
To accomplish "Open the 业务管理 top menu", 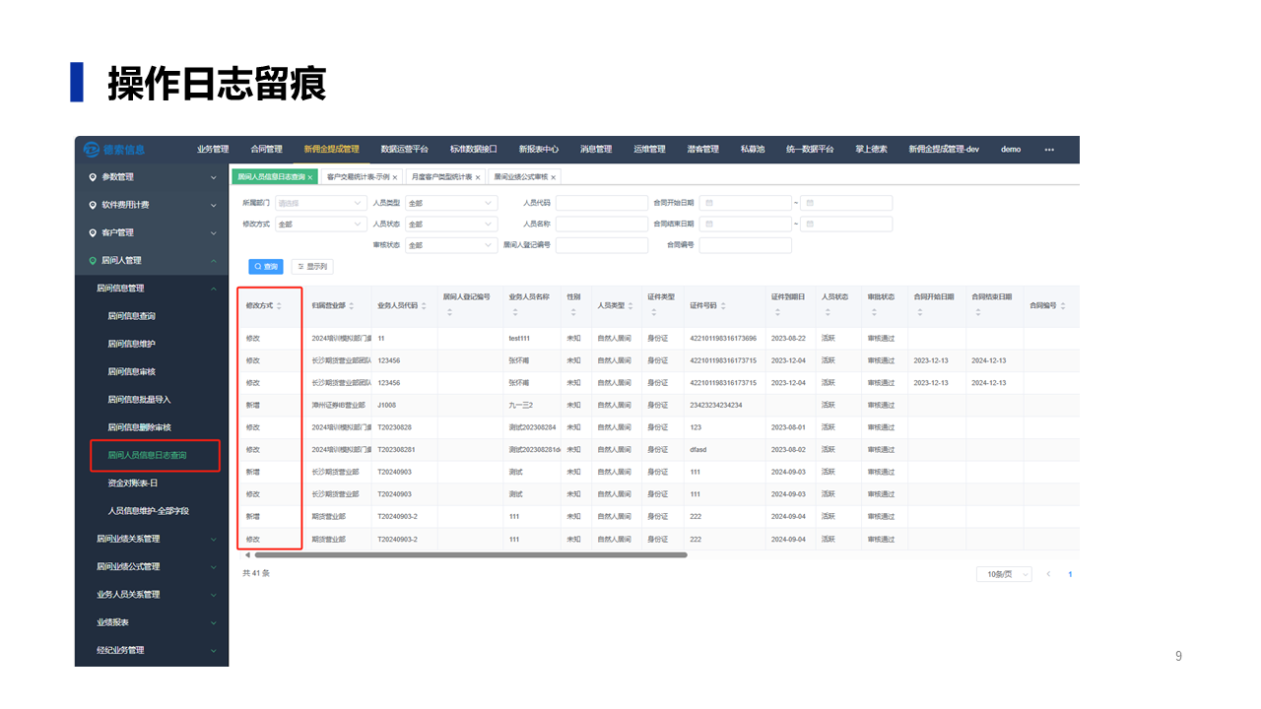I will coord(213,150).
